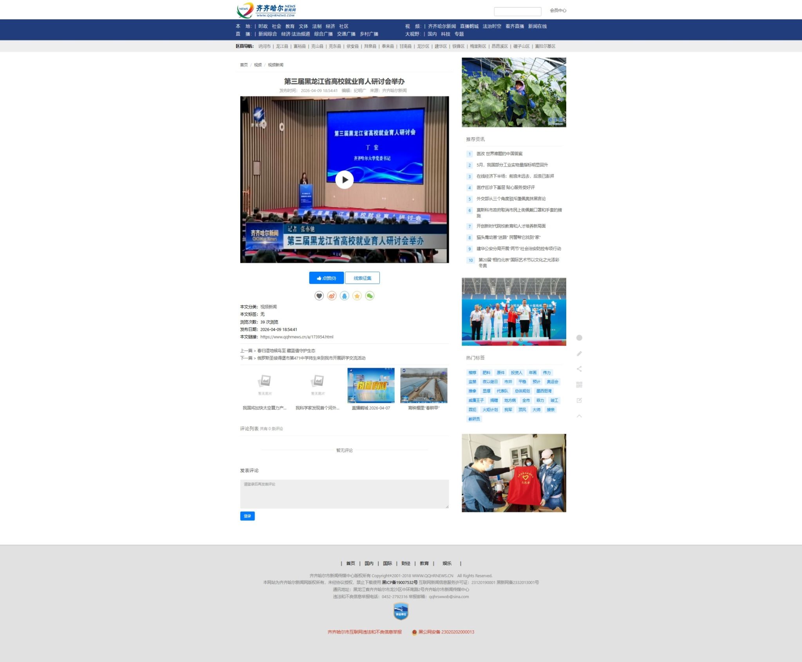
Task: Click floating compose note icon
Action: click(x=579, y=400)
